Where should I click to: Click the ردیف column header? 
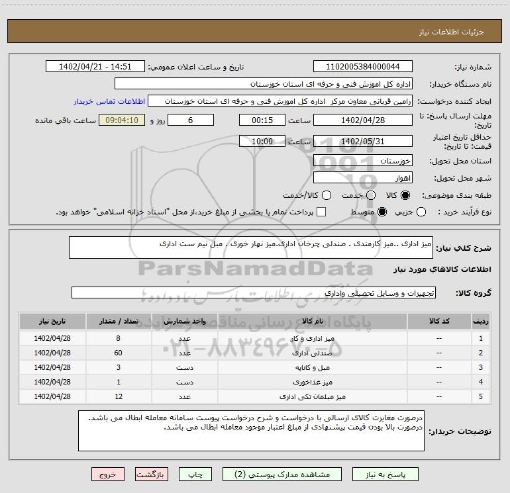(481, 322)
